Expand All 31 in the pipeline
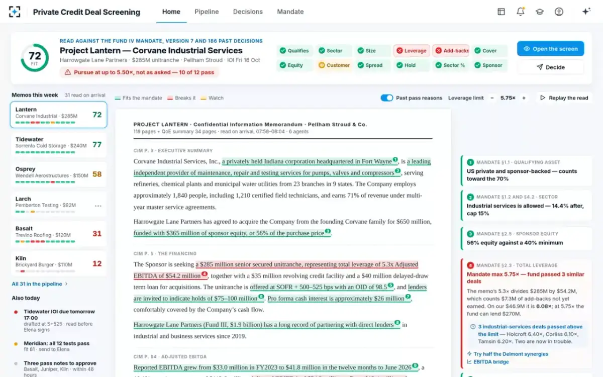 point(40,284)
